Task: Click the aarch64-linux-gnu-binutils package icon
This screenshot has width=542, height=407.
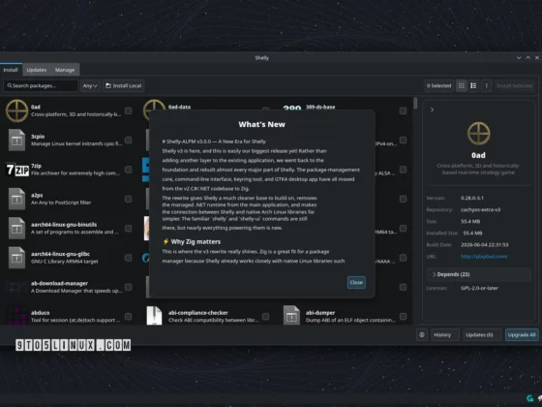Action: [16, 229]
